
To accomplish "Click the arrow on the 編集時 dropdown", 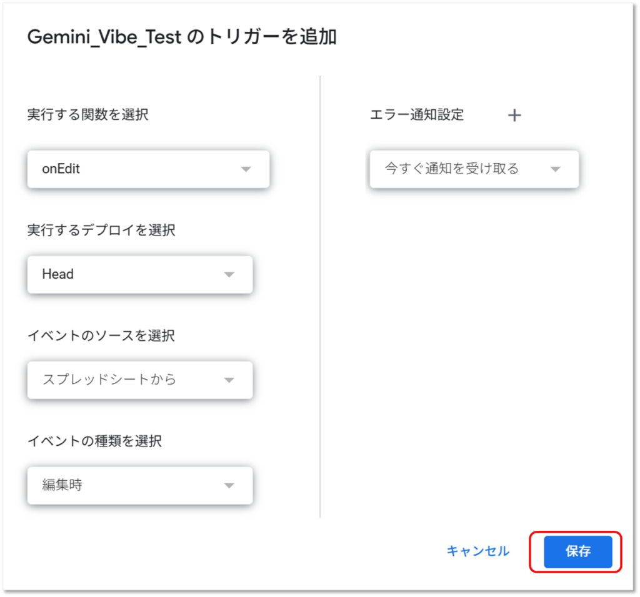I will pos(229,485).
